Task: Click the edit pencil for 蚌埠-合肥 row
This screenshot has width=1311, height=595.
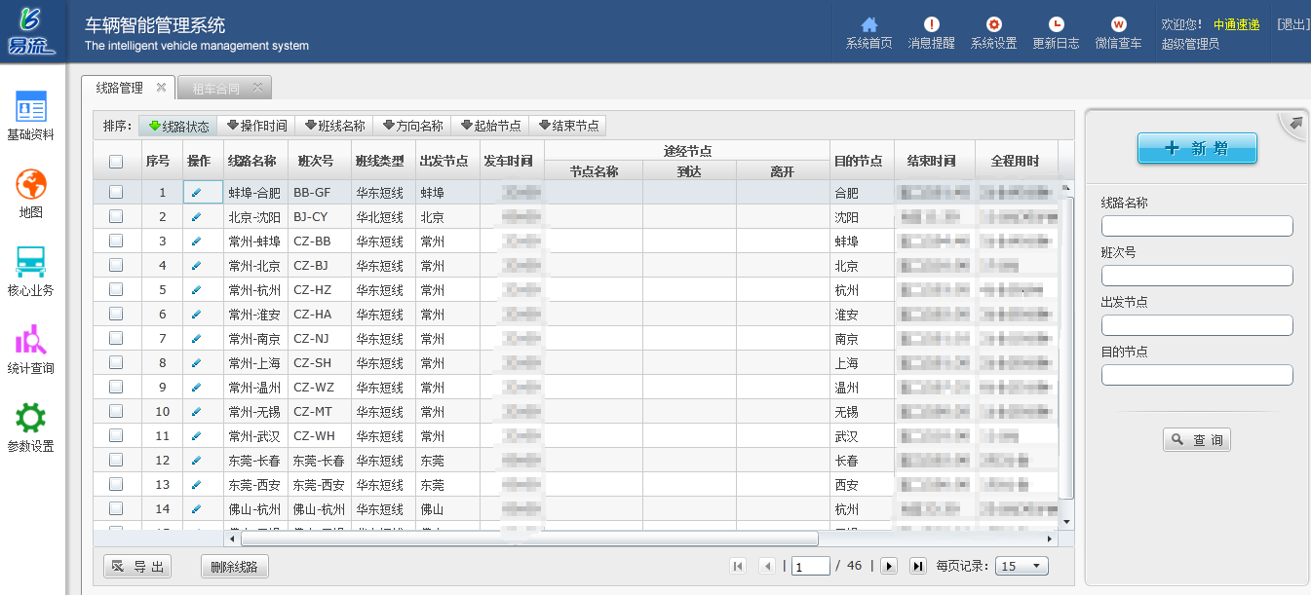Action: point(196,193)
